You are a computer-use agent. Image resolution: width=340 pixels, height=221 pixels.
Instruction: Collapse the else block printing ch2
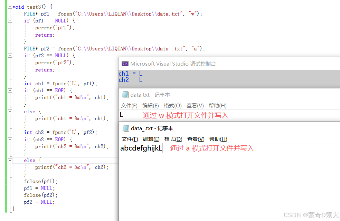click(10, 160)
